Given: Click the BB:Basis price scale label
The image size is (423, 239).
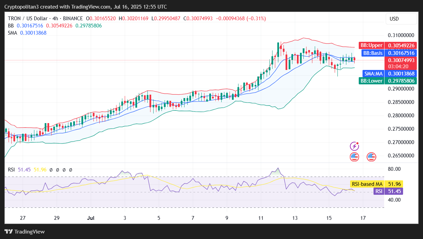Looking at the screenshot, I should [372, 53].
